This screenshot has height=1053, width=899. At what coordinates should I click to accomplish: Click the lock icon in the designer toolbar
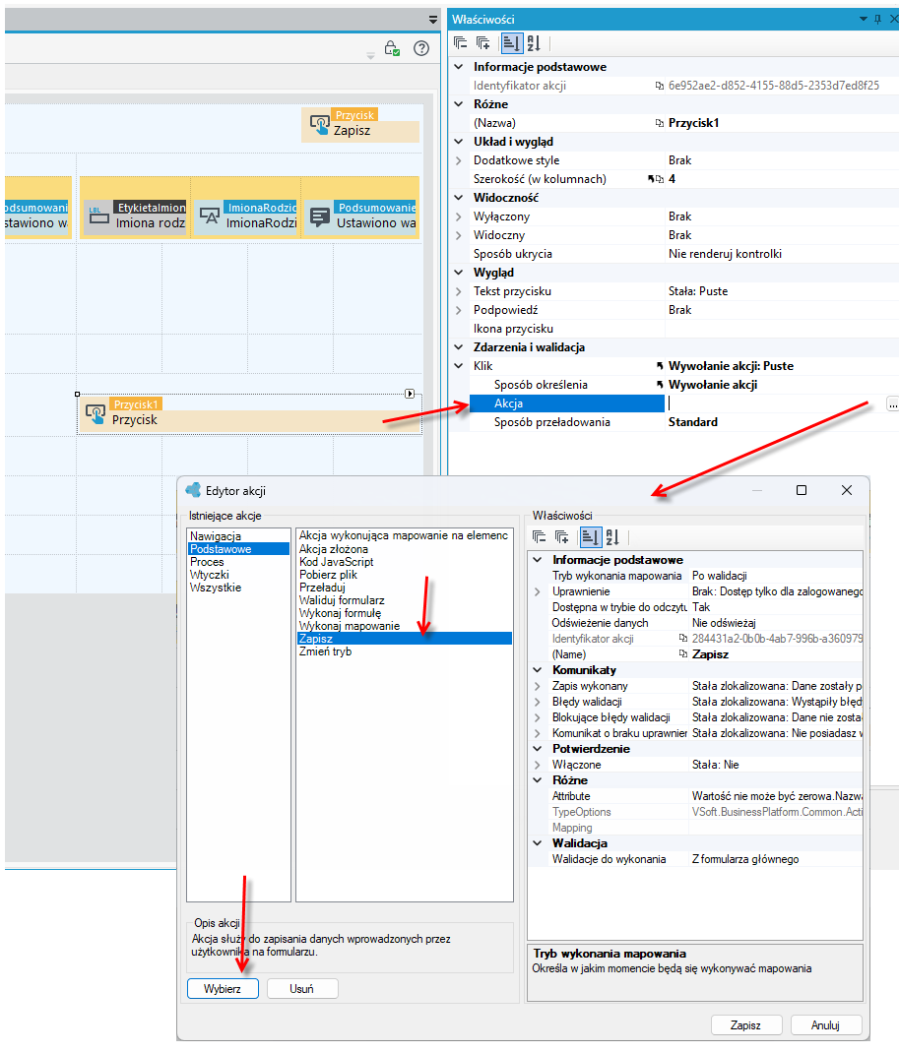click(392, 48)
